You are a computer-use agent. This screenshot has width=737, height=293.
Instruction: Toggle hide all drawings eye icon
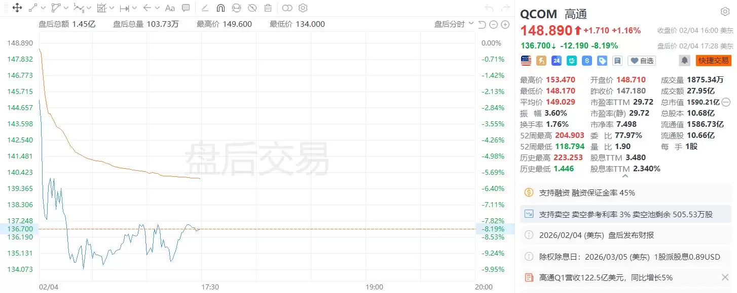pos(252,8)
